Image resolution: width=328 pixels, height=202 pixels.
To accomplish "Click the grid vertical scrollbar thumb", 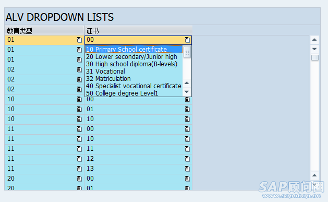I will coord(315,58).
